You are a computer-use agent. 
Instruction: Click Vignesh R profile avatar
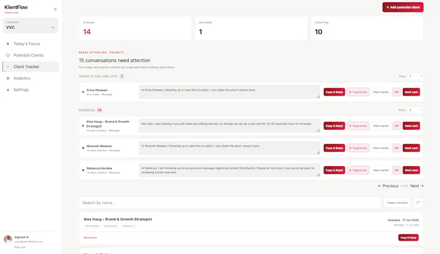8,239
